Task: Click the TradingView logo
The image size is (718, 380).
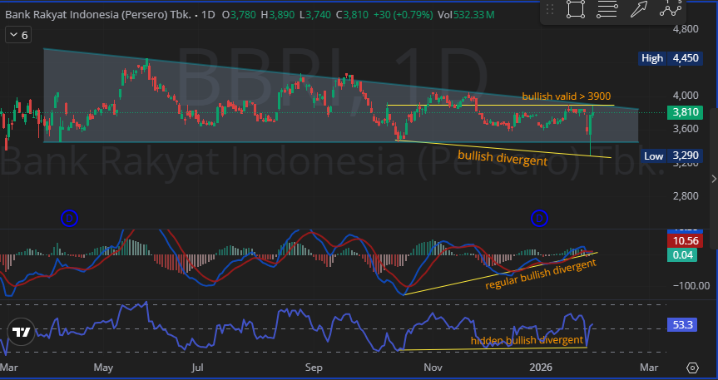Action: [x=21, y=332]
